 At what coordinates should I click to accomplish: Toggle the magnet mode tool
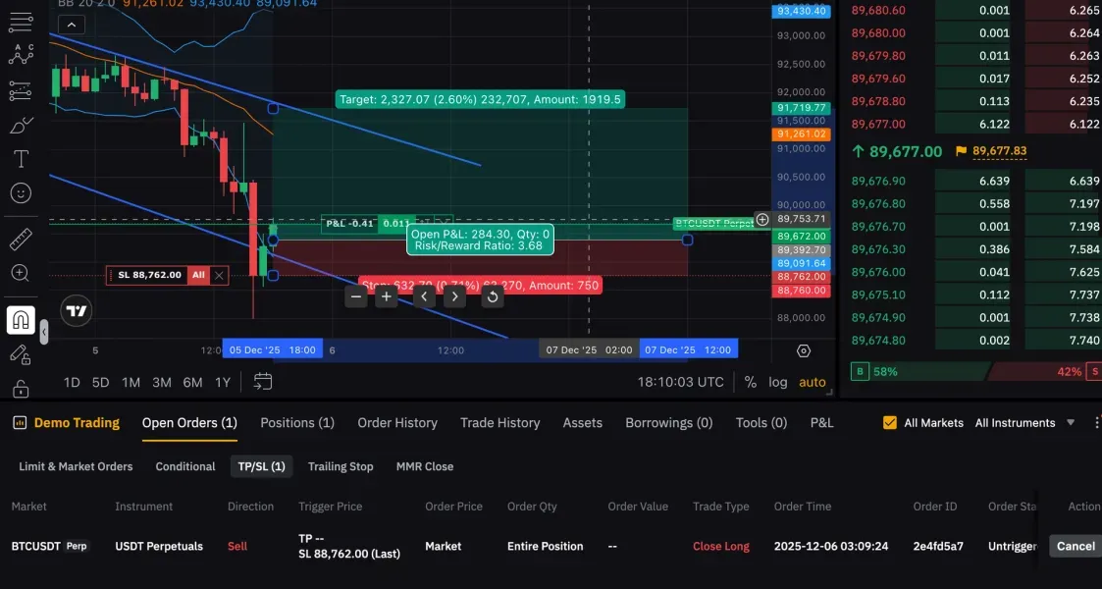pyautogui.click(x=21, y=320)
